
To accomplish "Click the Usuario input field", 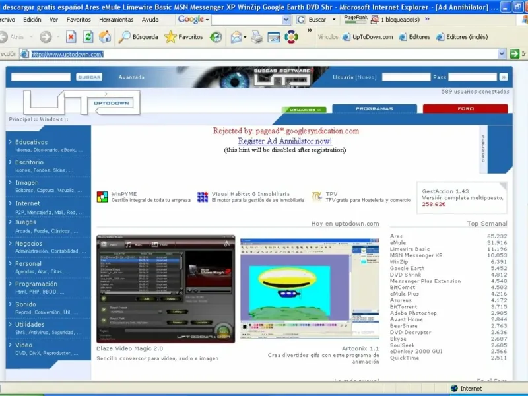I will (x=406, y=77).
